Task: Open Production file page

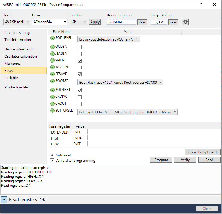Action: pos(16,87)
